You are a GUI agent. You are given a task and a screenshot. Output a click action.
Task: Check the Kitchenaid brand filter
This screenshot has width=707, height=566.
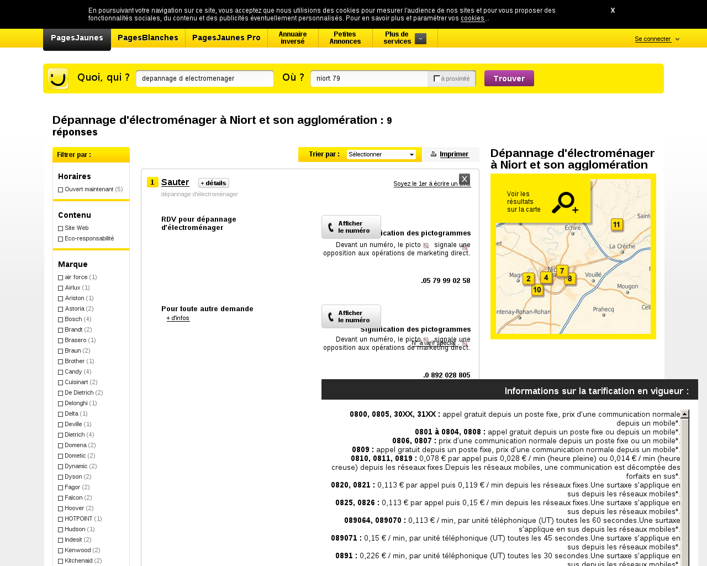tap(61, 561)
